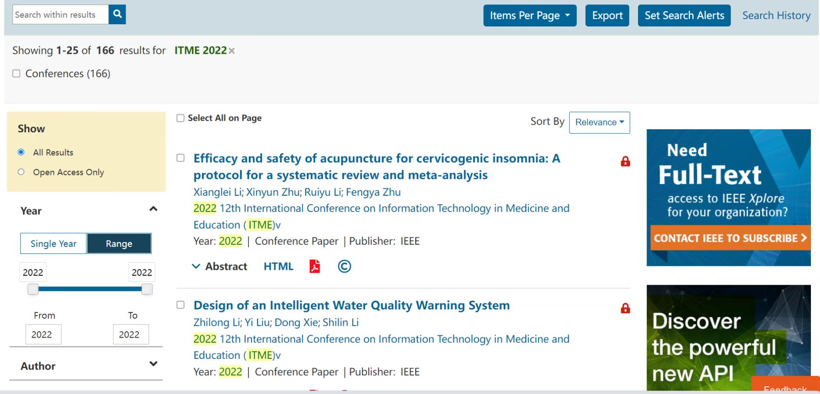Expand Abstract of the acupuncture paper

pos(220,266)
